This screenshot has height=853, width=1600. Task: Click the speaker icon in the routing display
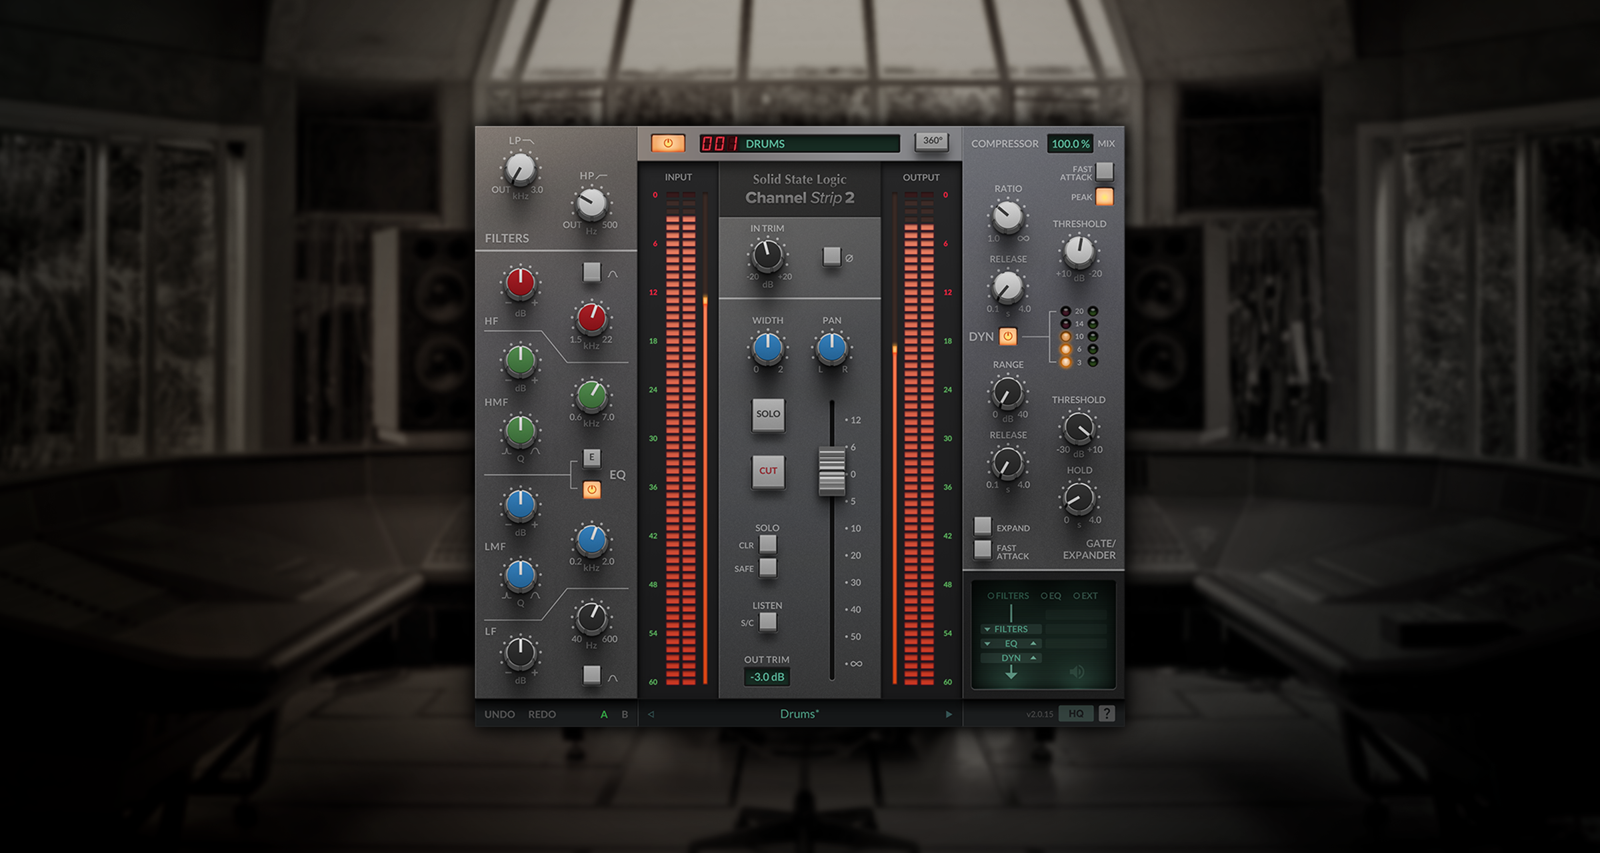1077,672
